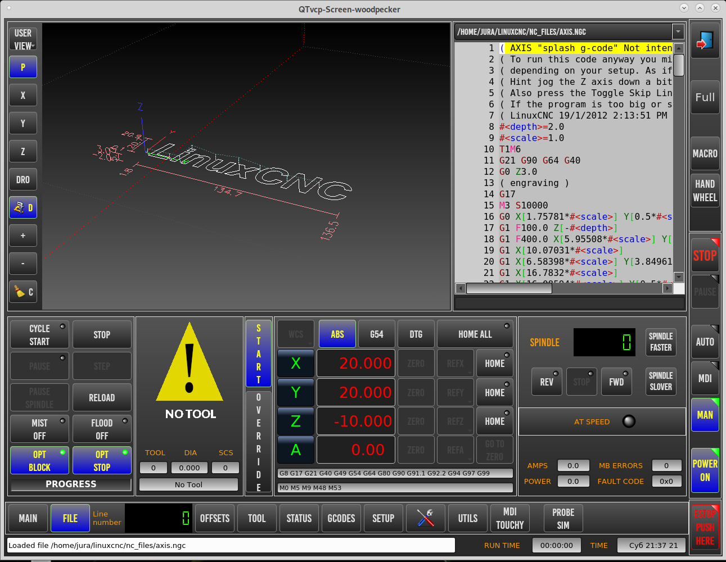This screenshot has width=726, height=562.
Task: Switch to AUTO mode
Action: (705, 342)
